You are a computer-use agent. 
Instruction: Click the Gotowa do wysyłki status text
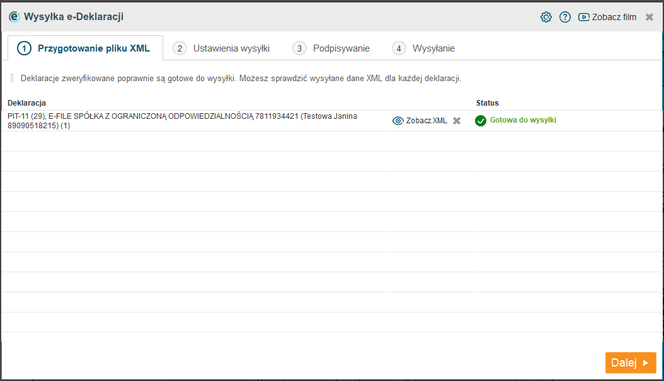click(523, 120)
